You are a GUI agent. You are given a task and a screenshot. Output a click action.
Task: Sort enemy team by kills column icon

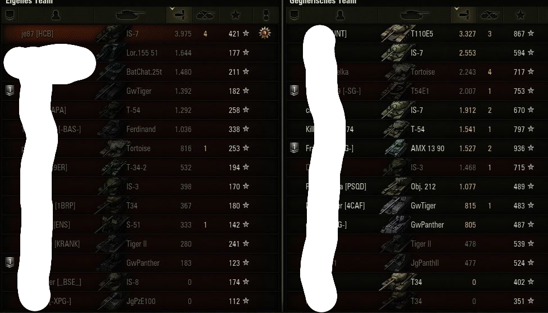[x=490, y=15]
